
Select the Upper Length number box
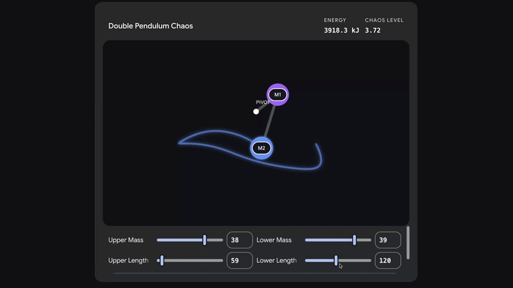point(239,260)
